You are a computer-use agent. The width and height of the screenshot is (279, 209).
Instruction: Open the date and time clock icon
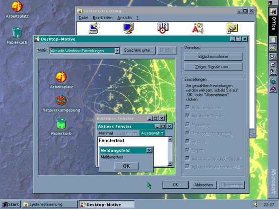coord(163,28)
